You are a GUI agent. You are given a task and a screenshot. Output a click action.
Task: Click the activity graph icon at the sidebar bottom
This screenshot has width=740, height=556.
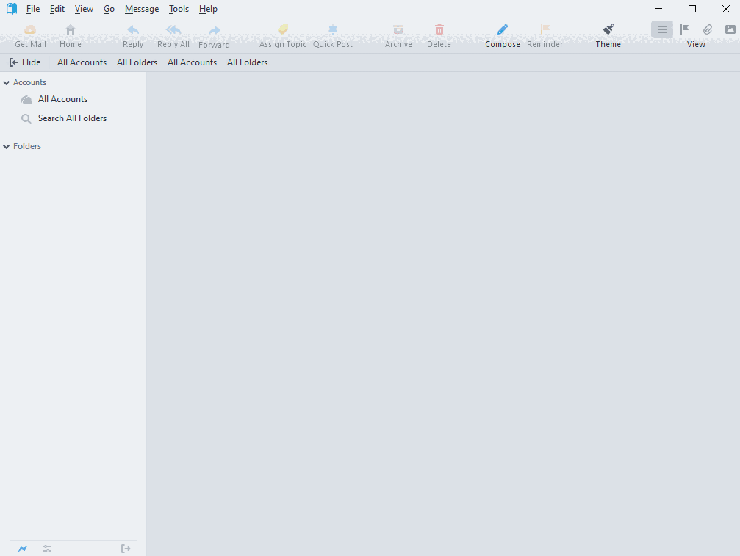23,549
